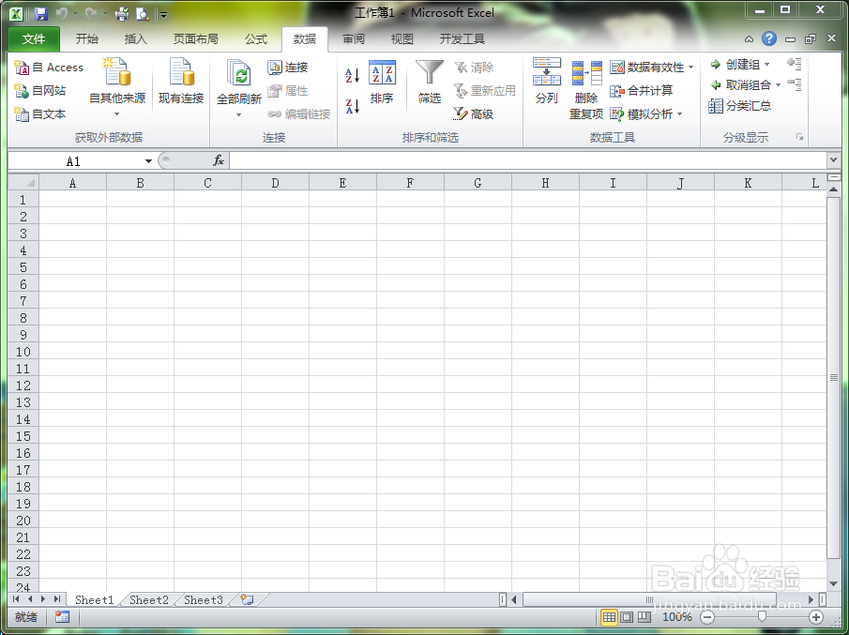Click hide detail icon in 分级显示

(x=795, y=84)
